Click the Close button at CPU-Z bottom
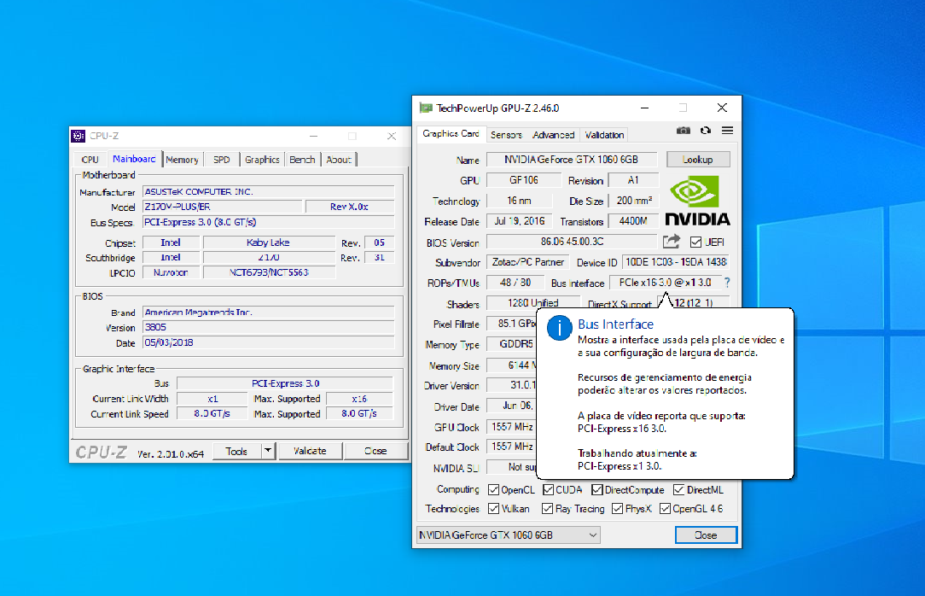925x596 pixels. tap(375, 451)
